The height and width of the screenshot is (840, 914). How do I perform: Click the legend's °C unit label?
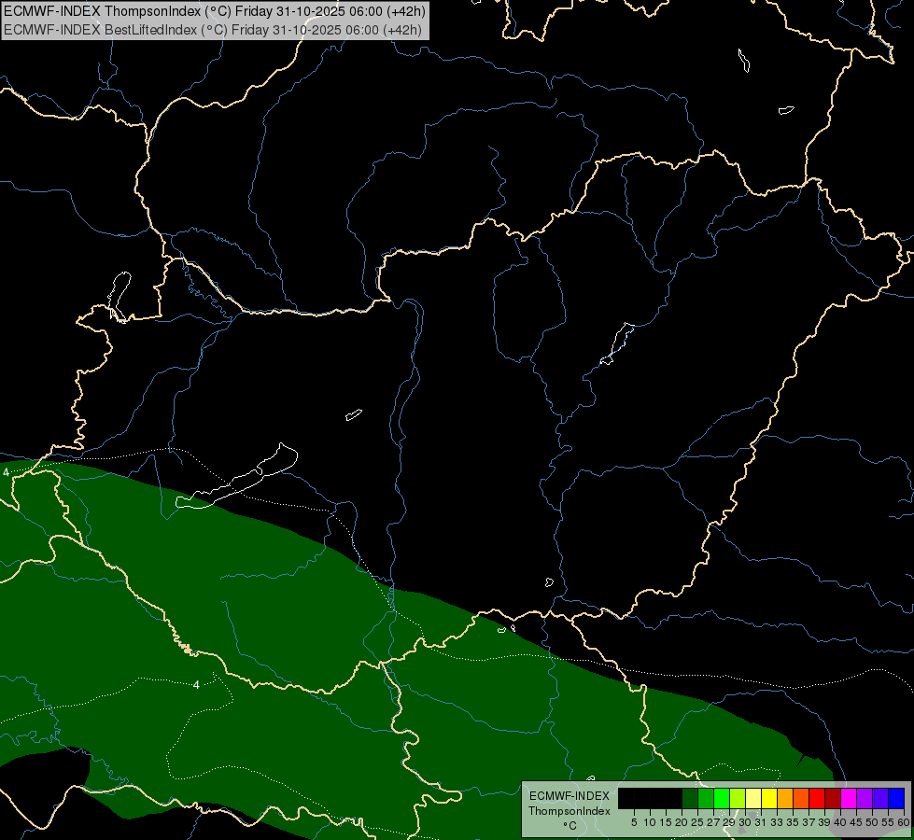coord(570,826)
